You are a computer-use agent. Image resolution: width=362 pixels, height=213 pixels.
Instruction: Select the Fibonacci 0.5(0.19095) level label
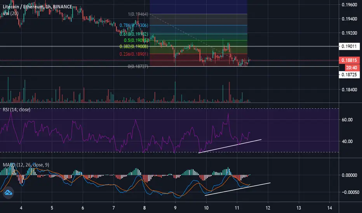click(x=136, y=40)
